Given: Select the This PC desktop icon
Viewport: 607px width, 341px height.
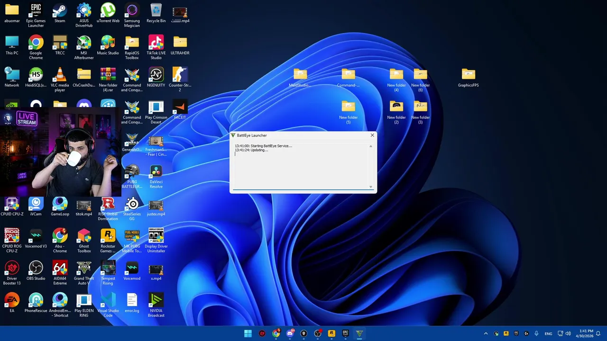Looking at the screenshot, I should [12, 45].
